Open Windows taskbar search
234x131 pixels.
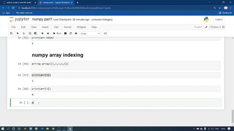click(x=8, y=128)
